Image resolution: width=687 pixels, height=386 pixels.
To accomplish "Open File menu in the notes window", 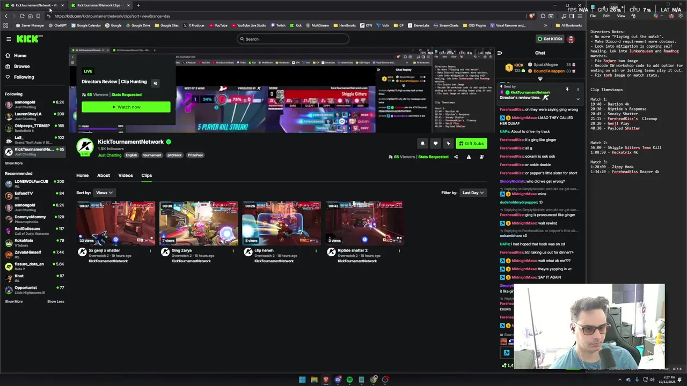I will pyautogui.click(x=593, y=16).
